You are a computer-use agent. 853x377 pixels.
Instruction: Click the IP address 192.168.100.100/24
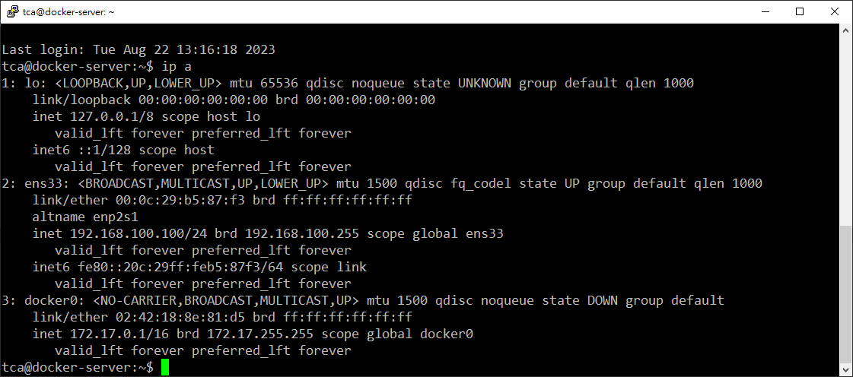tap(138, 233)
